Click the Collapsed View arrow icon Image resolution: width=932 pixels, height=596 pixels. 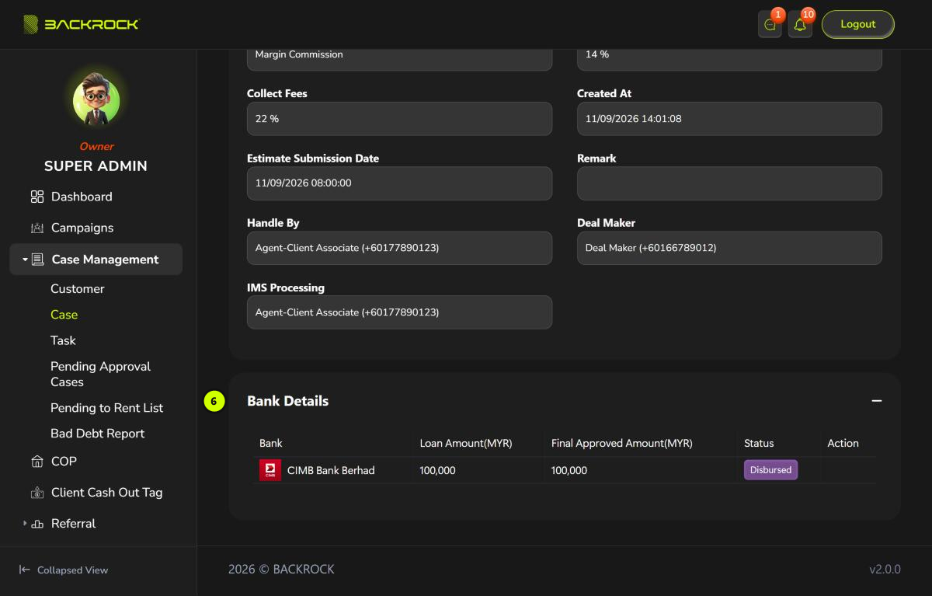click(25, 570)
